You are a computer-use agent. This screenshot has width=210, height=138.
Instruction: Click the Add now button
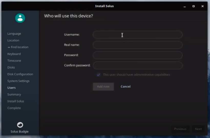[x=103, y=87]
